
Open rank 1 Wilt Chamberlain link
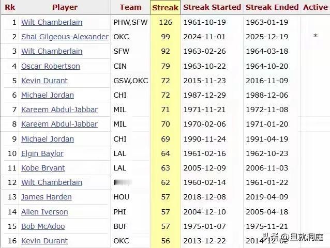[52, 22]
